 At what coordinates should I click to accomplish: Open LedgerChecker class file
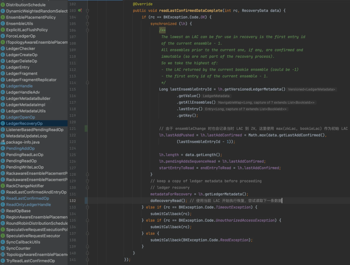pyautogui.click(x=20, y=48)
